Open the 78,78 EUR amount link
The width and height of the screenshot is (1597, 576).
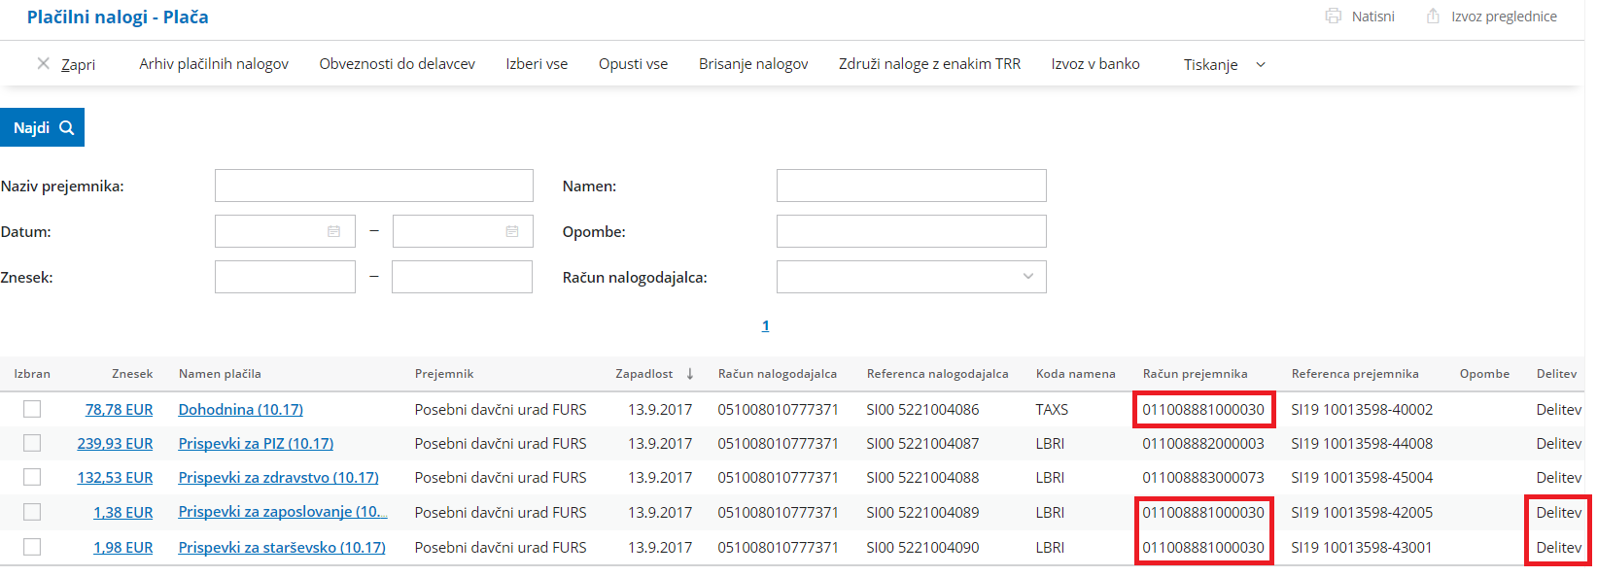(119, 409)
